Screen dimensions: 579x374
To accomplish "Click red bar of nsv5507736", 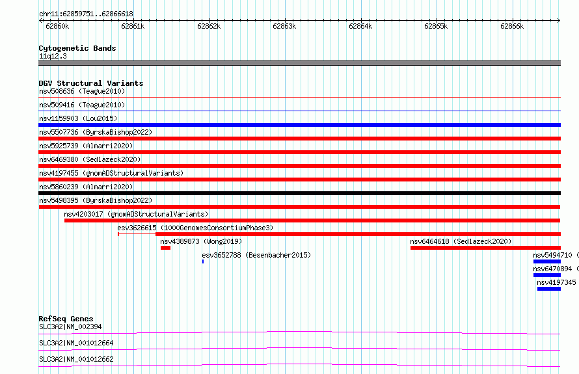I will click(x=299, y=139).
